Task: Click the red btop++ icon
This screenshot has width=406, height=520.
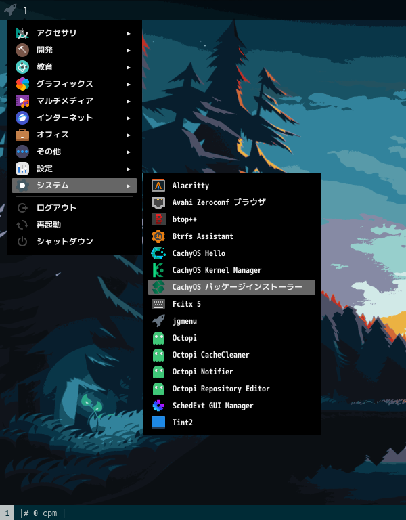Action: click(x=158, y=219)
